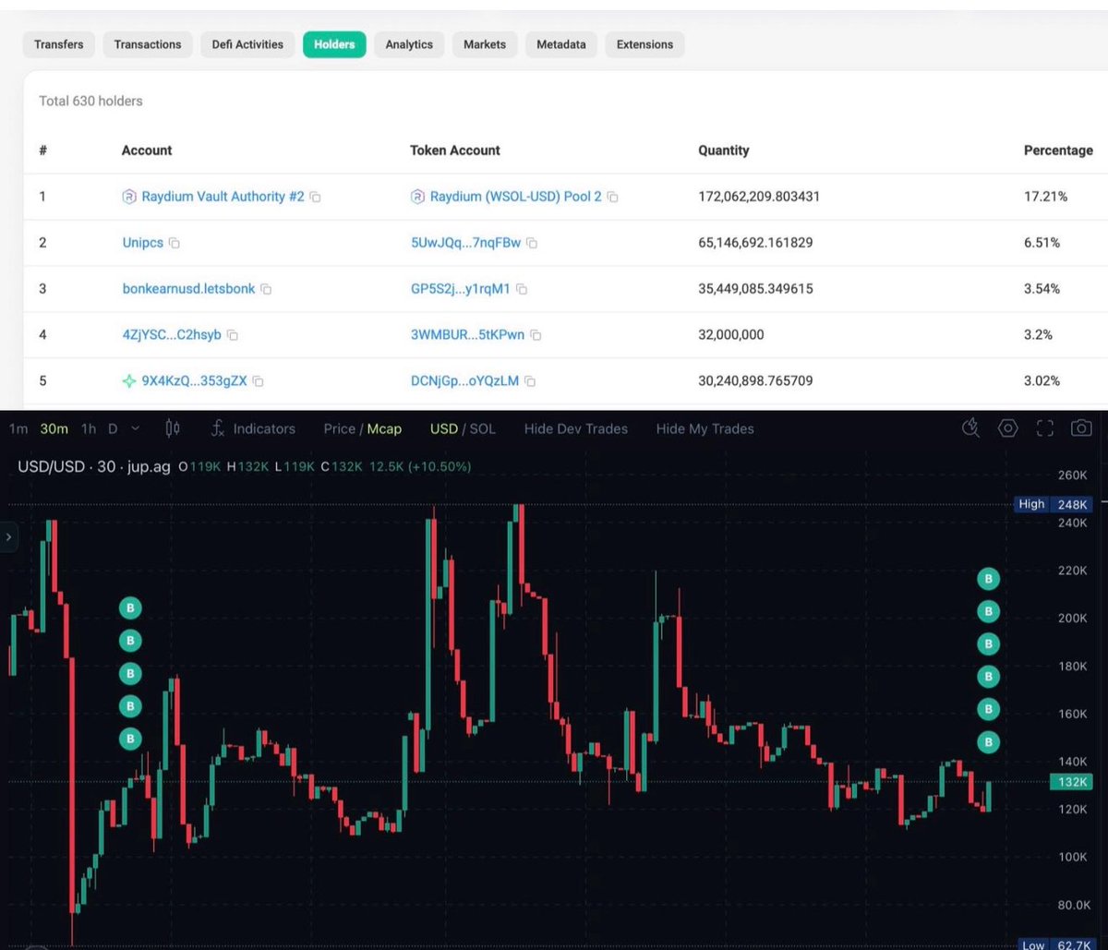The image size is (1108, 950).
Task: Click the Total 630 holders text
Action: tap(90, 101)
